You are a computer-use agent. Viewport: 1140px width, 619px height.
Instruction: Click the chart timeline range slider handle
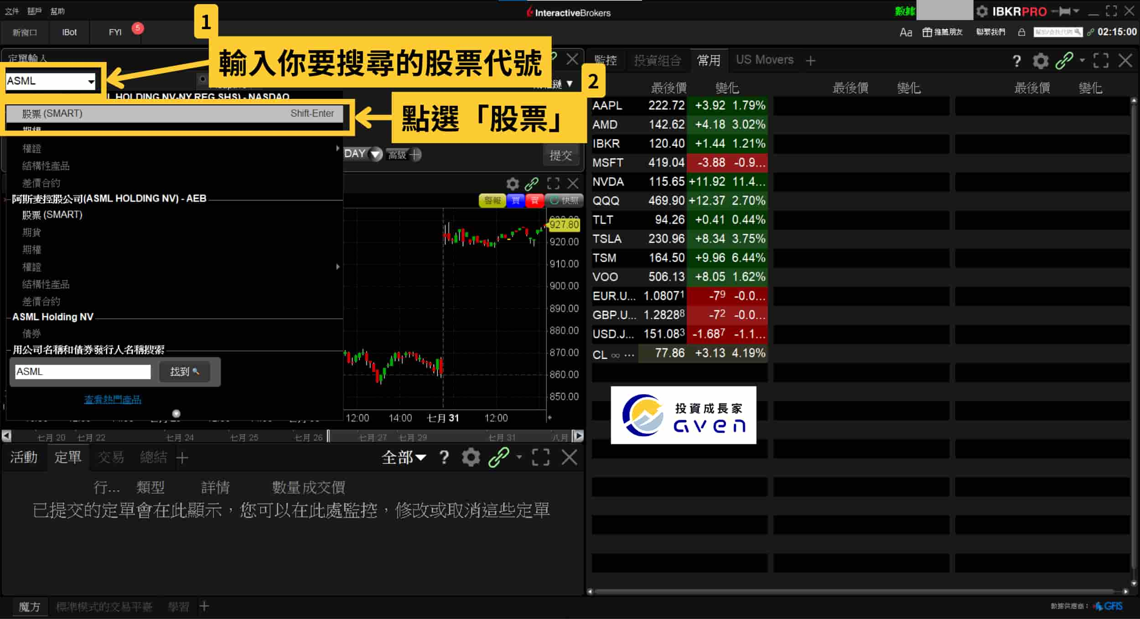(328, 436)
